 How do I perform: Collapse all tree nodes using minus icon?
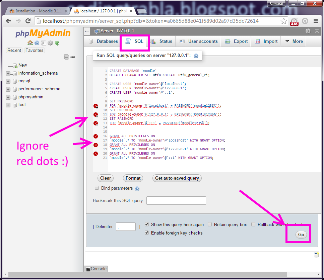[x=66, y=57]
